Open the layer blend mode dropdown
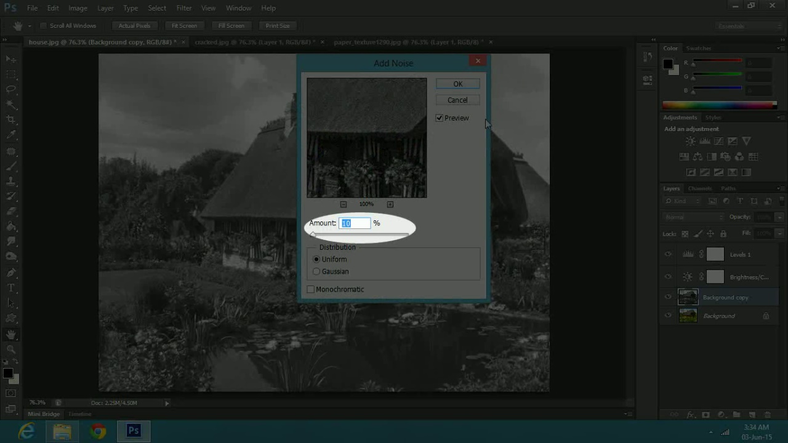Screen dimensions: 788x443 tap(694, 217)
